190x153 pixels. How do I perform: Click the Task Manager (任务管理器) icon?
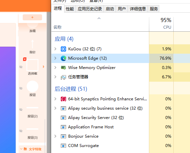click(63, 77)
